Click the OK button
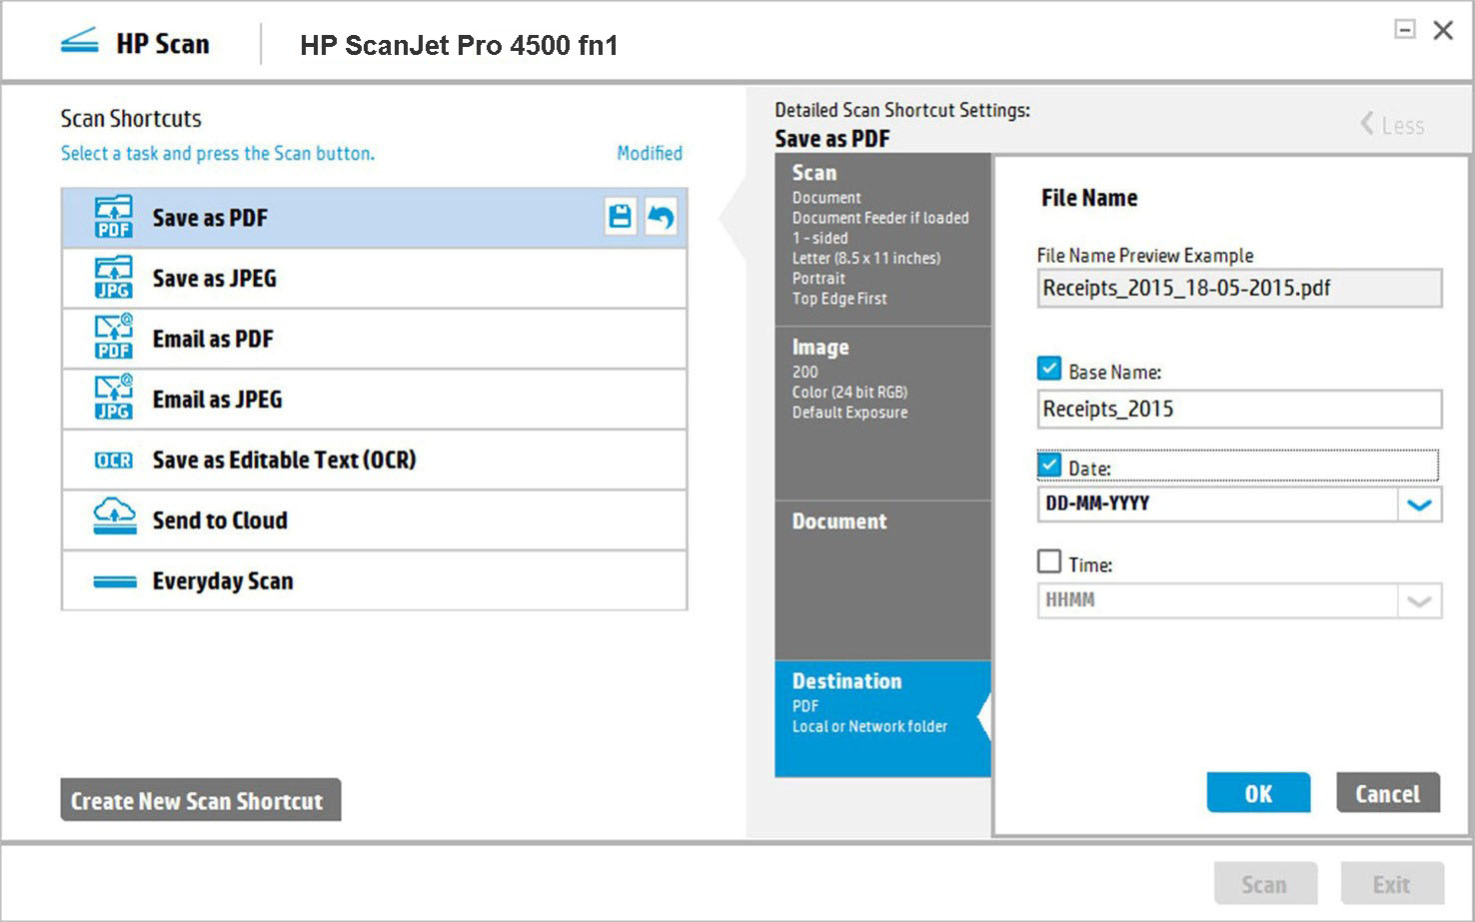Image resolution: width=1475 pixels, height=922 pixels. 1258,793
